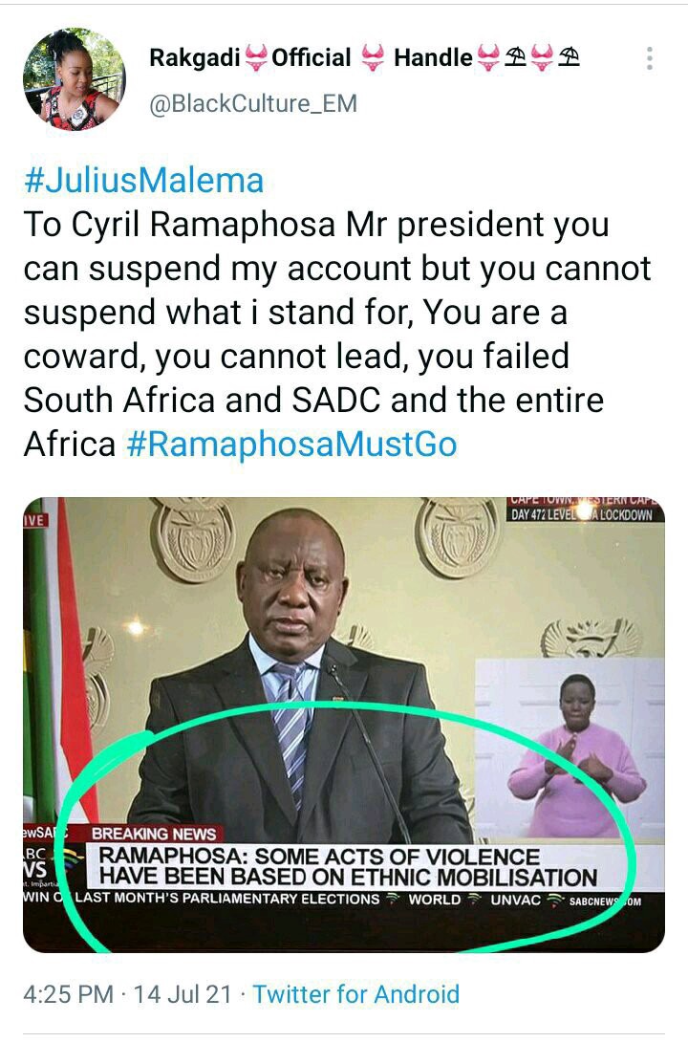This screenshot has width=688, height=1064.
Task: Open the #JuliusMalema hashtag
Action: (x=143, y=181)
